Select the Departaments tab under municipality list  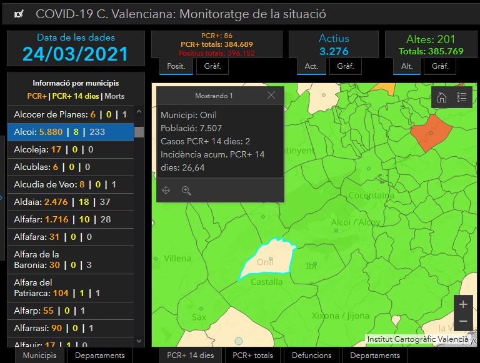[x=100, y=355]
